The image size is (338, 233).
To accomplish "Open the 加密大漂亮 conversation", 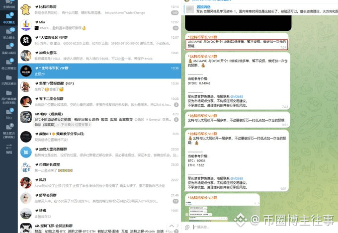I will point(99,56).
